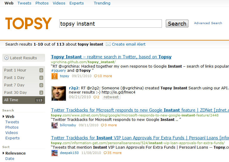229x162 pixels.
Task: Click the 3 count badge for Past 30 Day
Action: coord(41,93)
